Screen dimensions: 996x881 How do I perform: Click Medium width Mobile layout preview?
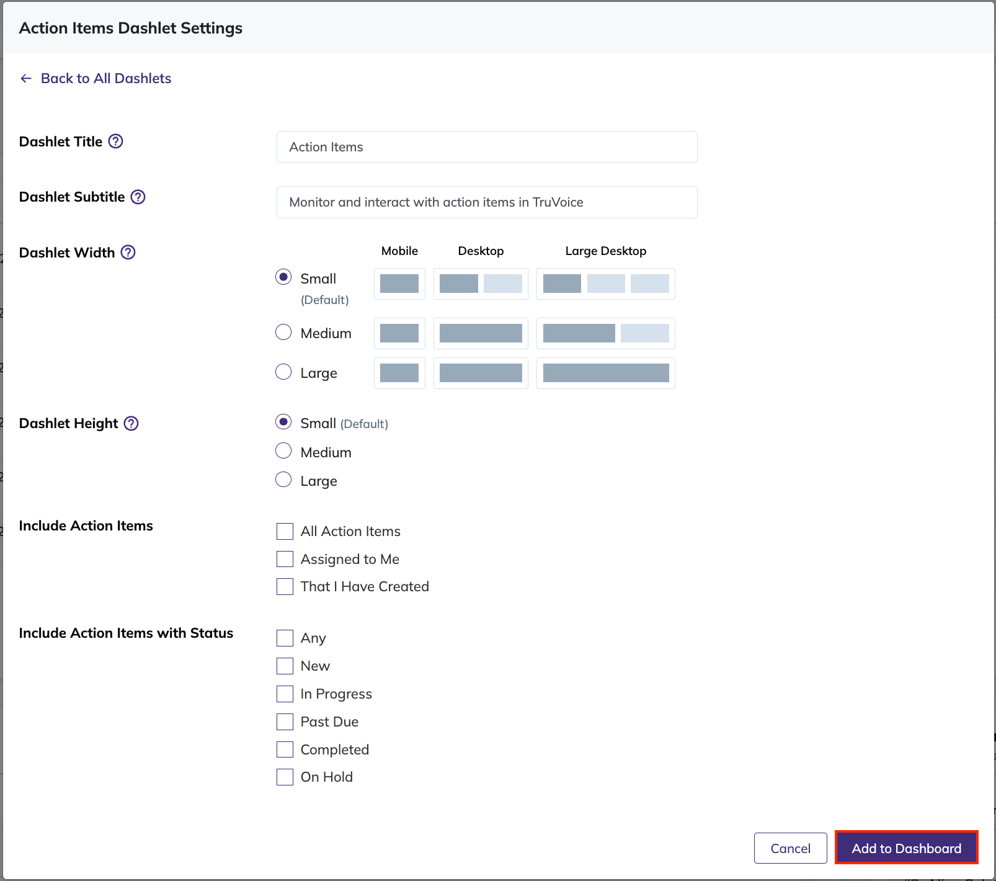coord(399,333)
